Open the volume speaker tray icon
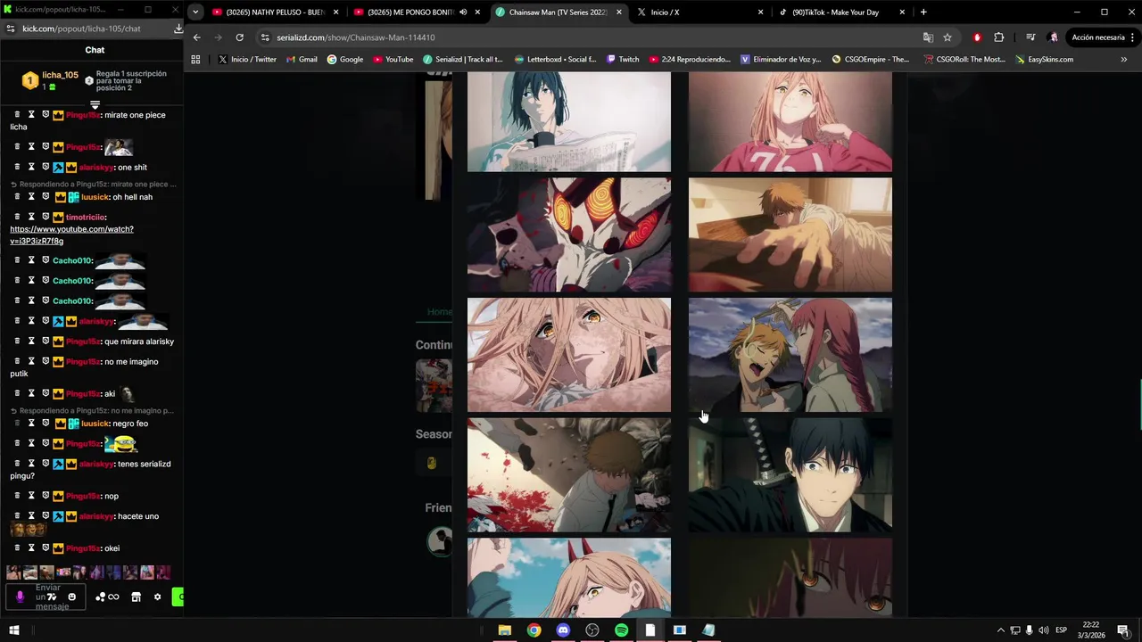Screen dimensions: 1142x642 pos(1044,630)
